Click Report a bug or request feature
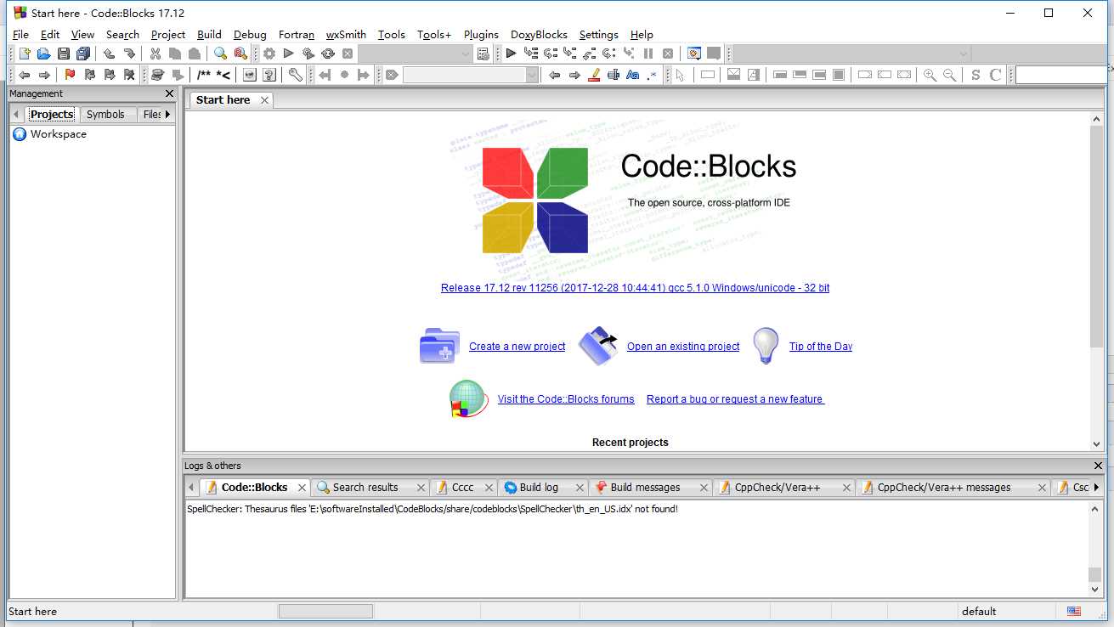1114x627 pixels. (735, 399)
